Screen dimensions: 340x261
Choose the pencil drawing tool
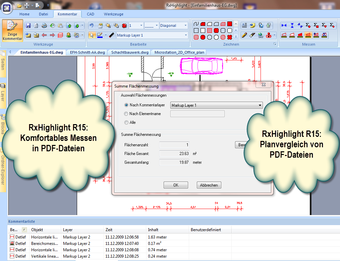tap(244, 35)
